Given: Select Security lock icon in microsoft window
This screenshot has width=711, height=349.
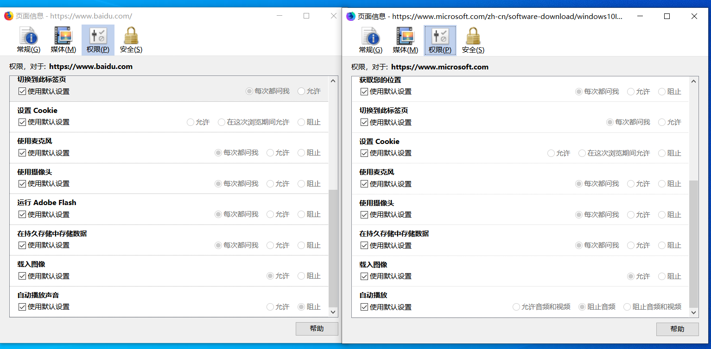Looking at the screenshot, I should point(473,37).
